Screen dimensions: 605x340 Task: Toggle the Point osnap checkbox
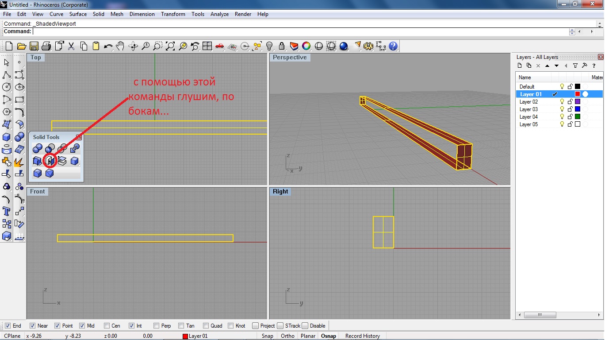pos(57,326)
